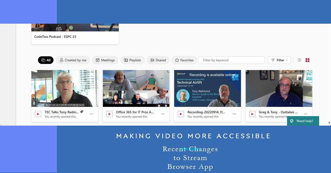
Task: Click the title Recording-20220914_11...
Action: pos(206,112)
